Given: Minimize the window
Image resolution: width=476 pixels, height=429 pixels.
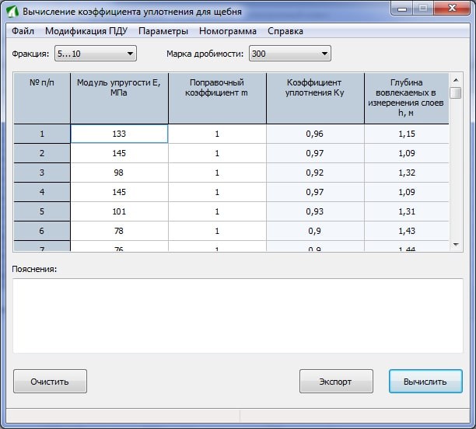Looking at the screenshot, I should point(402,9).
